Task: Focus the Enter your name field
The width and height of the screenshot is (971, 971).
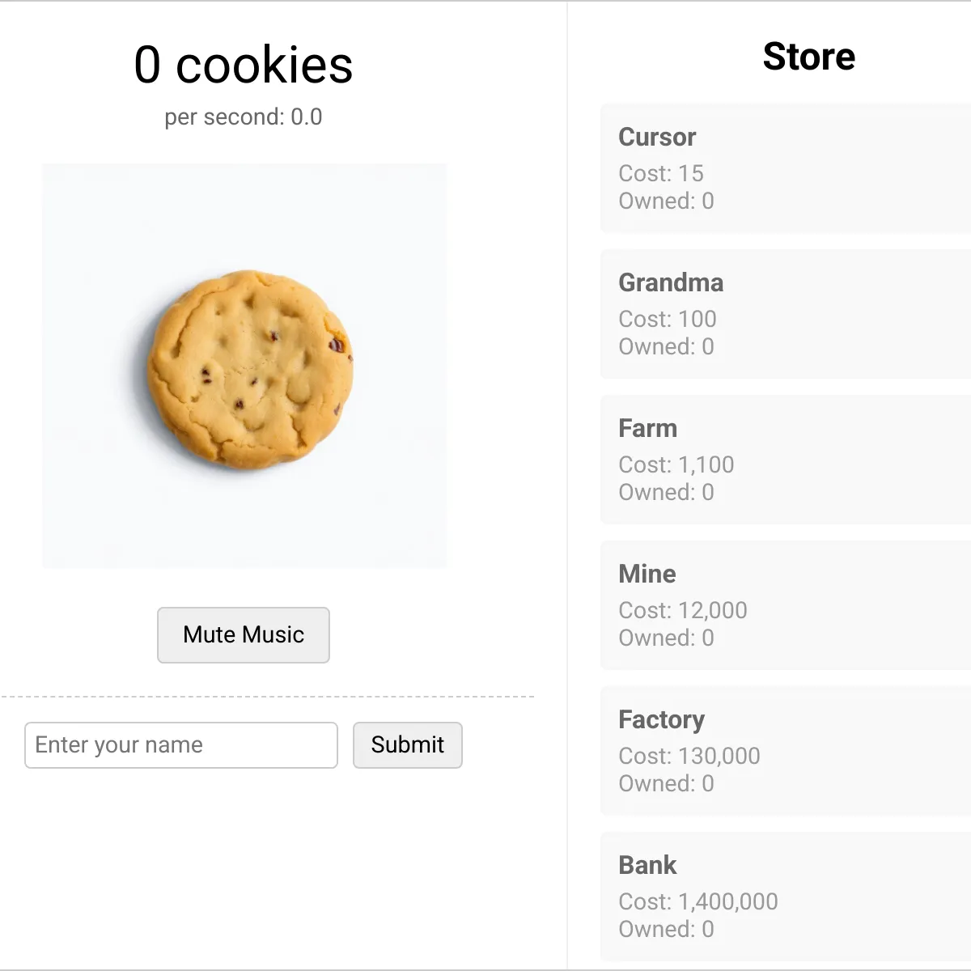Action: 181,745
